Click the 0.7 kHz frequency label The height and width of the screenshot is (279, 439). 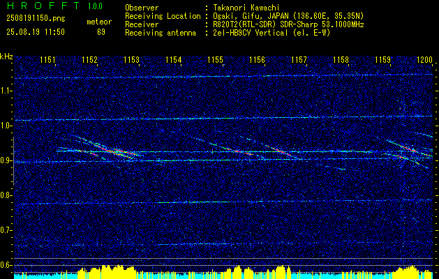pos(6,230)
